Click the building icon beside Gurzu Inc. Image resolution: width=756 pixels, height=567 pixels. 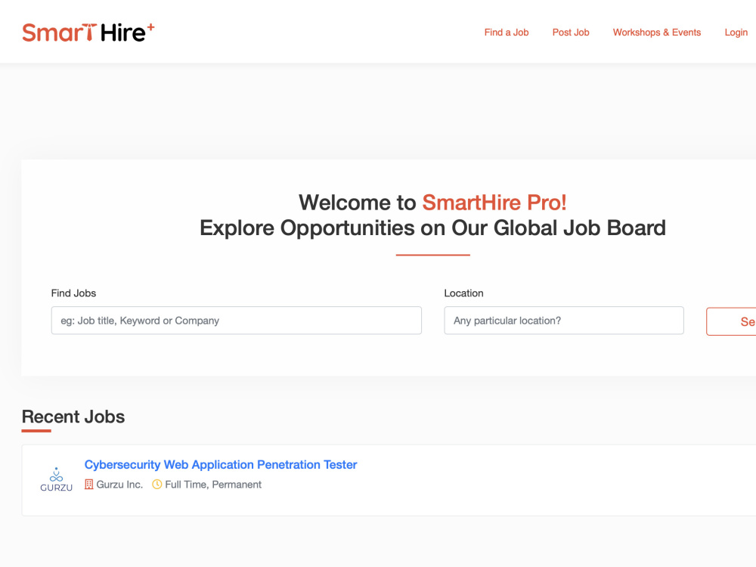coord(88,484)
